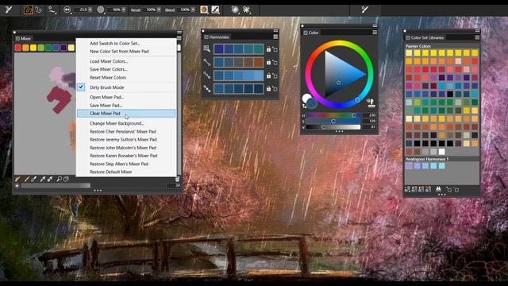Select the Dirty Brush tool in Mixer
Image resolution: width=508 pixels, height=286 pixels.
[x=17, y=179]
